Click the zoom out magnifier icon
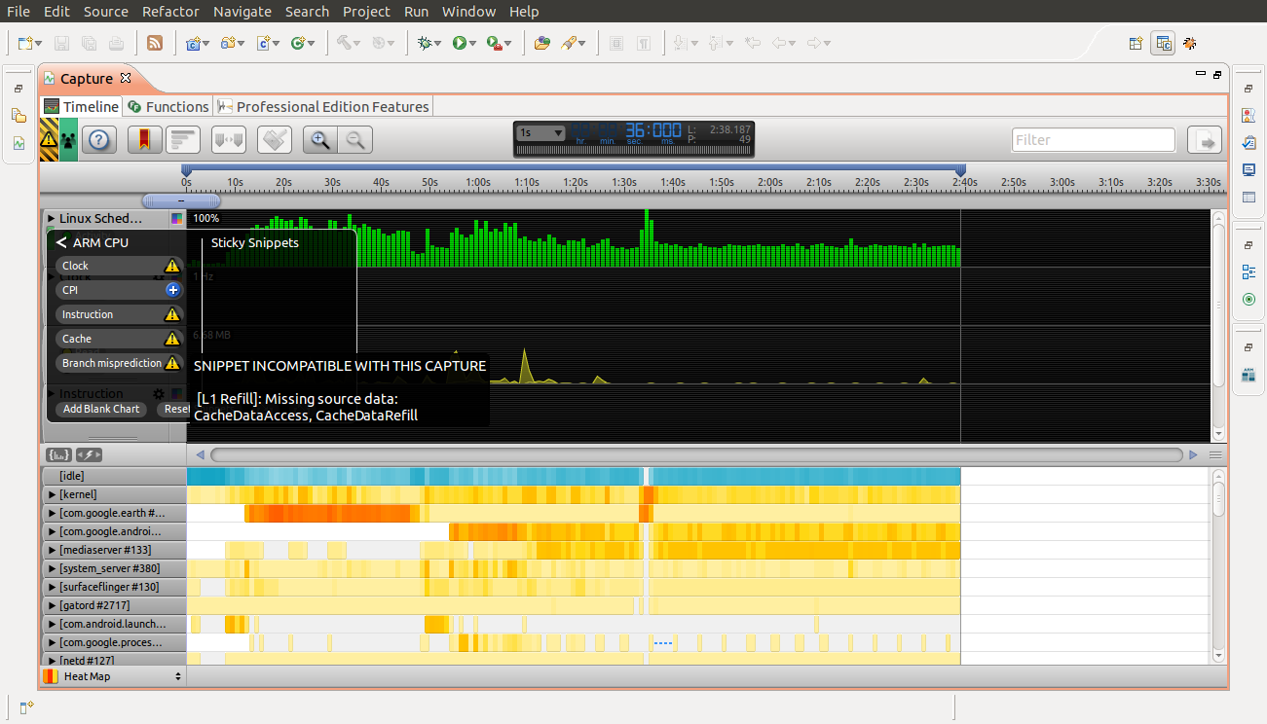1267x724 pixels. (x=355, y=140)
